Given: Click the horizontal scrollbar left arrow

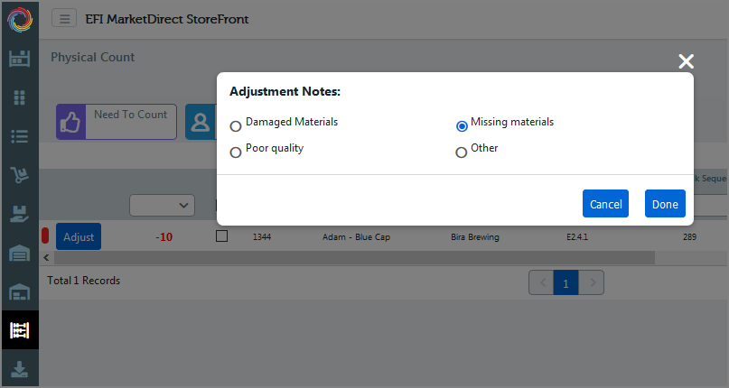Looking at the screenshot, I should (46, 257).
